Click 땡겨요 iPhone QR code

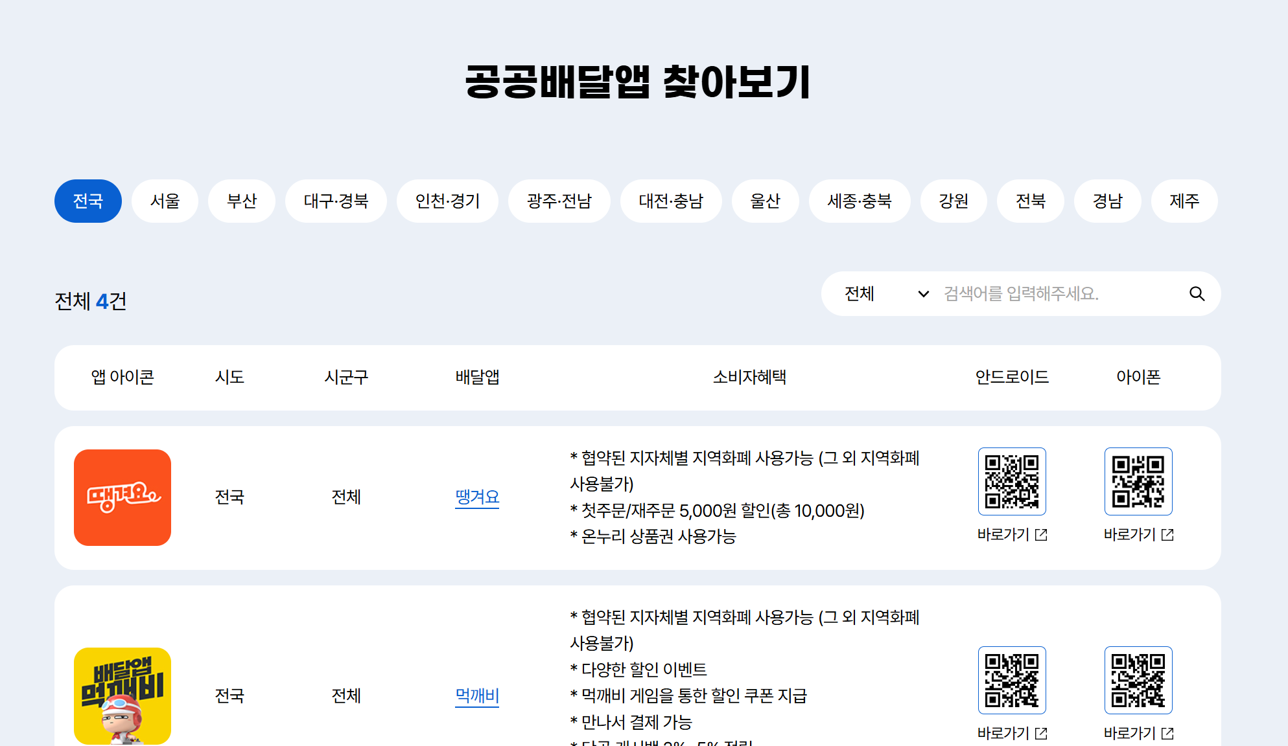pos(1138,482)
